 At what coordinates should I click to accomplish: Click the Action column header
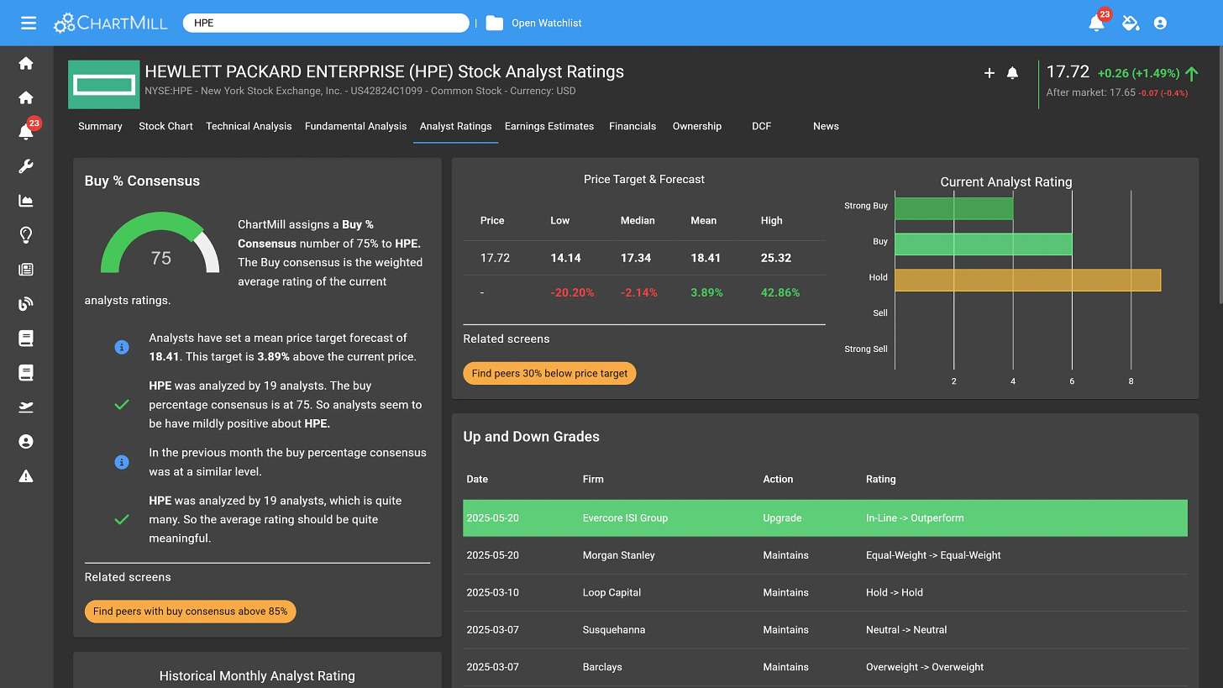click(778, 479)
